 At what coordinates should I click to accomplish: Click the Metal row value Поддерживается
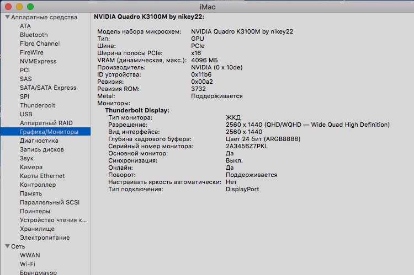point(217,96)
